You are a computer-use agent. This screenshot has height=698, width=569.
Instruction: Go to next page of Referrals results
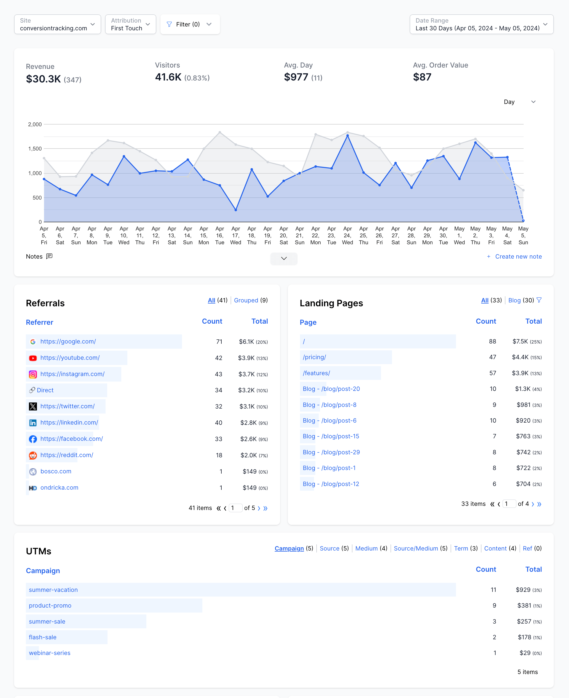click(x=259, y=508)
